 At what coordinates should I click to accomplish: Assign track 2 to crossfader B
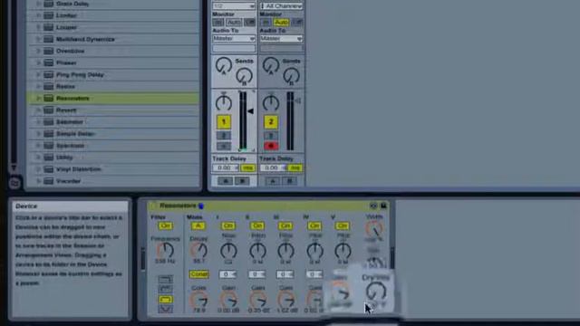click(290, 181)
